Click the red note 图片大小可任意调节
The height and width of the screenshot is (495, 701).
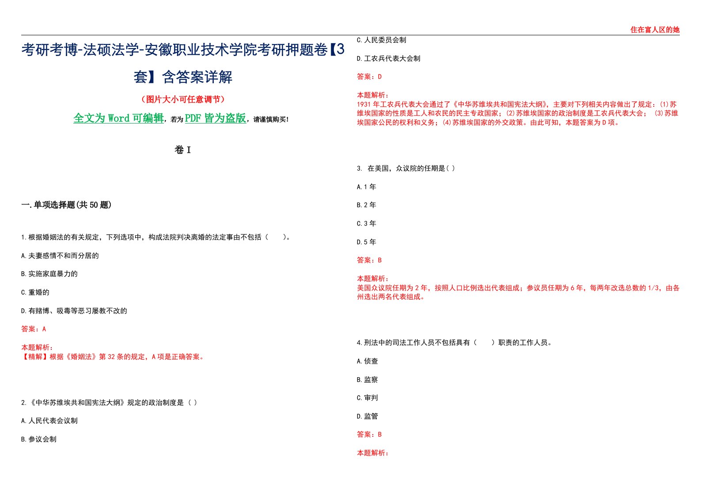coord(183,99)
